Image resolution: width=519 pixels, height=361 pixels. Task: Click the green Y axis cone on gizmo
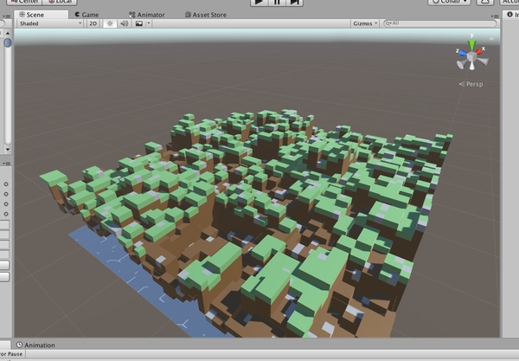[471, 44]
